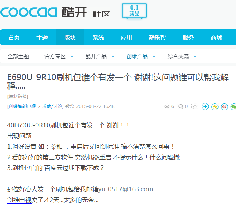Open [创维智能电视 category link
The height and width of the screenshot is (208, 236).
click(22, 106)
